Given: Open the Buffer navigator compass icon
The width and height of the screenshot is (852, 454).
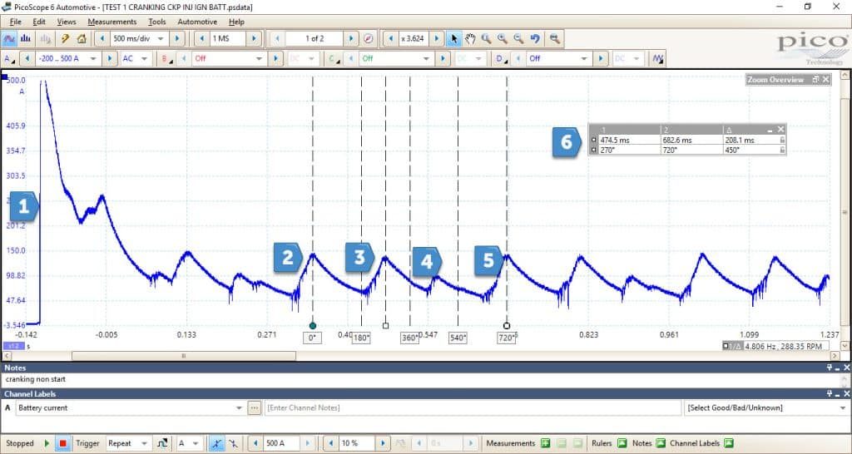Looking at the screenshot, I should [369, 38].
